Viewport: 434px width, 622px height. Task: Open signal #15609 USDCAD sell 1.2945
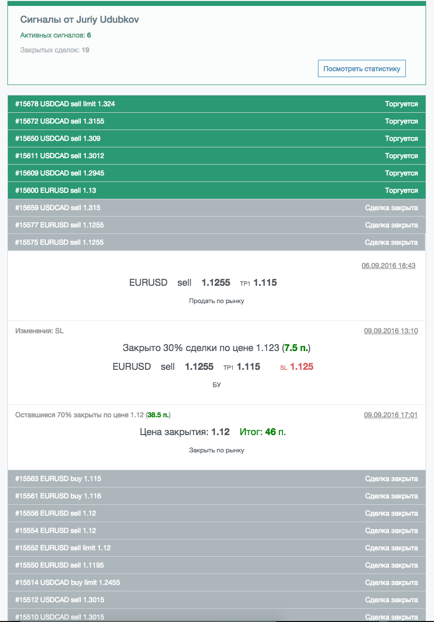coord(216,173)
